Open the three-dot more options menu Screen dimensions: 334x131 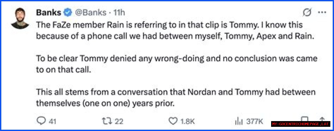tap(323, 13)
